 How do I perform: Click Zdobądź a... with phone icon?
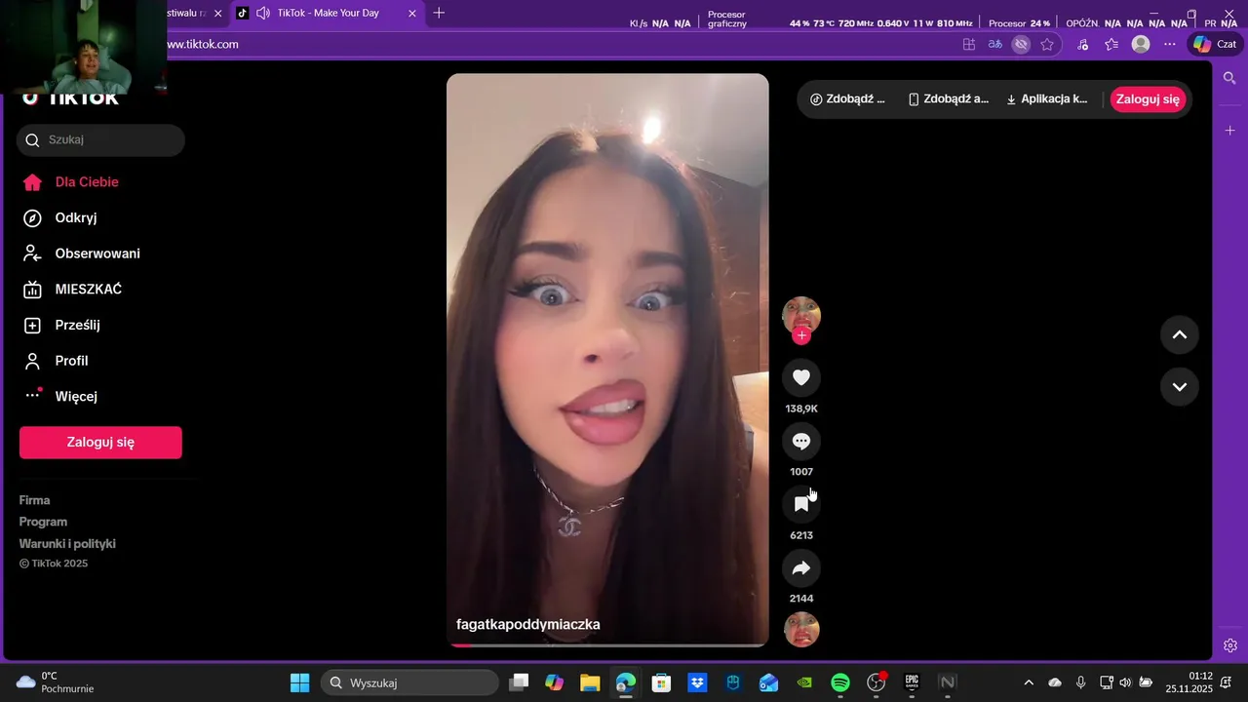pos(948,99)
